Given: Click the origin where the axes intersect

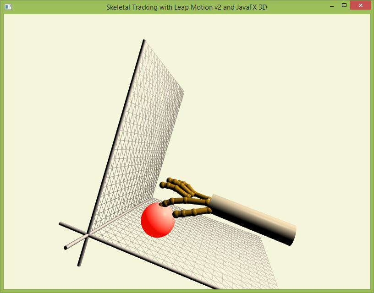Looking at the screenshot, I should (88, 234).
